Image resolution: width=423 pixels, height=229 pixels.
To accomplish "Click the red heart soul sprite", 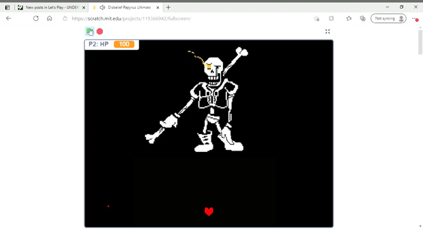I will [x=209, y=211].
